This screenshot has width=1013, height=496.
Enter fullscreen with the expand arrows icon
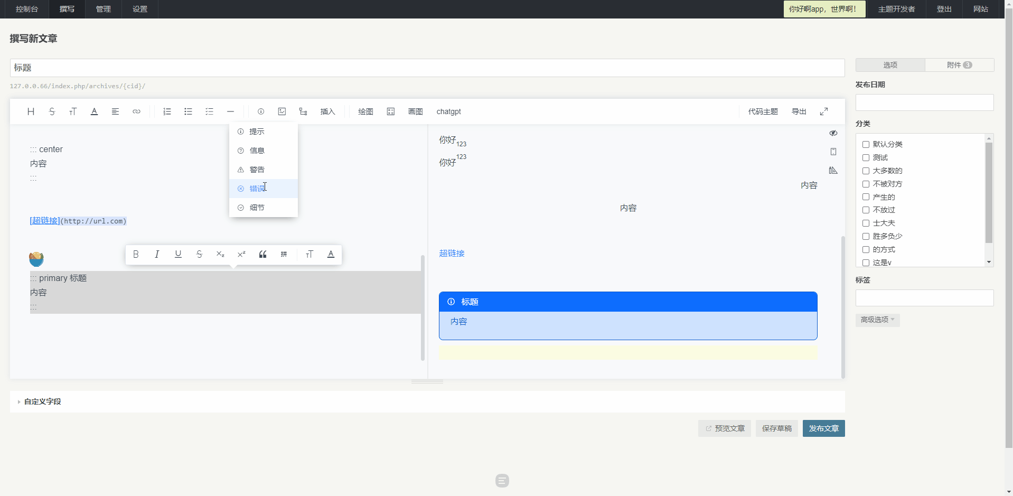pyautogui.click(x=823, y=111)
